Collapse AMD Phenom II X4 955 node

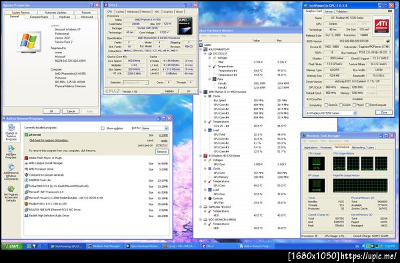click(x=201, y=92)
